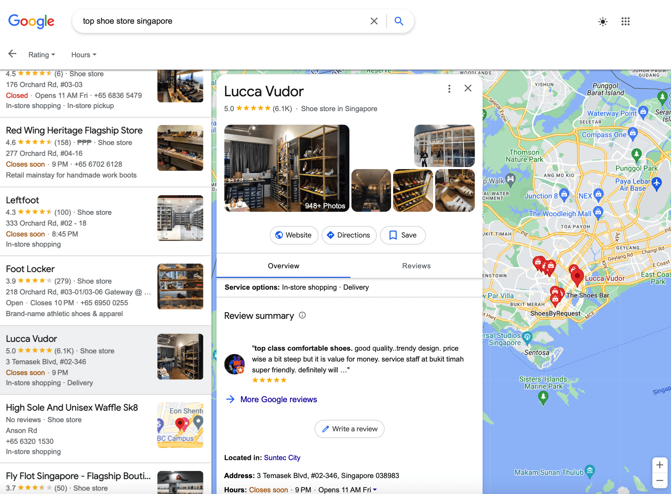Screen dimensions: 671x494
Task: Clear the search box with X icon
Action: 374,21
